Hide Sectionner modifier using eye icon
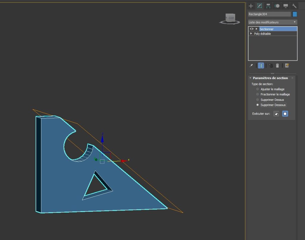305x240 pixels. pos(252,29)
